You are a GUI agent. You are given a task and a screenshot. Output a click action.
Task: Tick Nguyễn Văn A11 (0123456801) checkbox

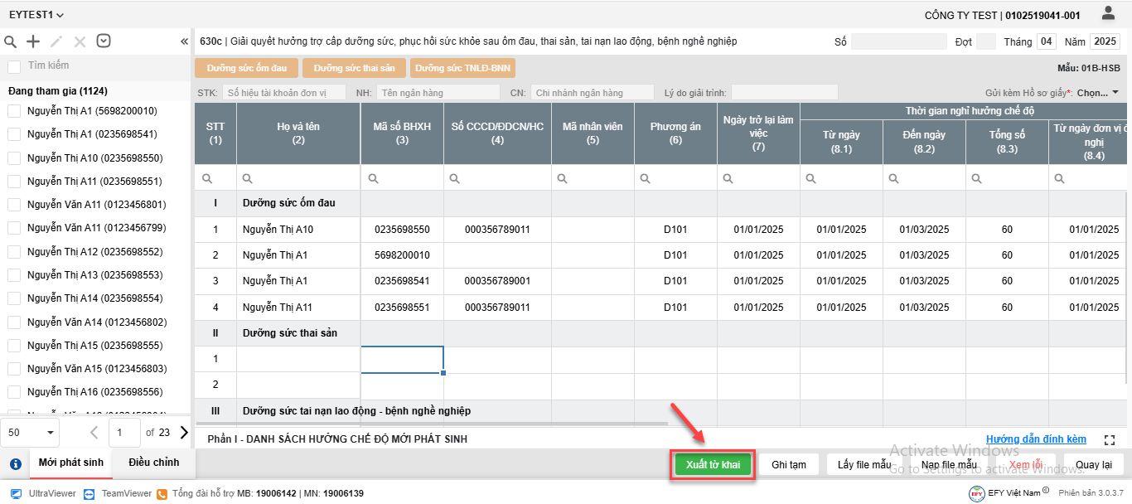point(14,205)
